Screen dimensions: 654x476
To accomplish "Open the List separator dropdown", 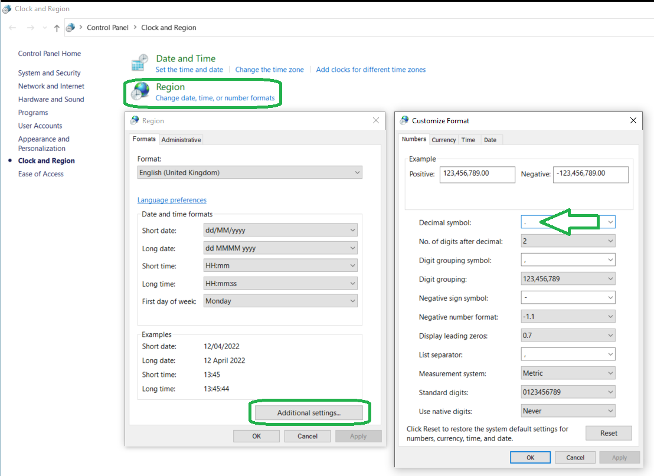I will pos(568,354).
